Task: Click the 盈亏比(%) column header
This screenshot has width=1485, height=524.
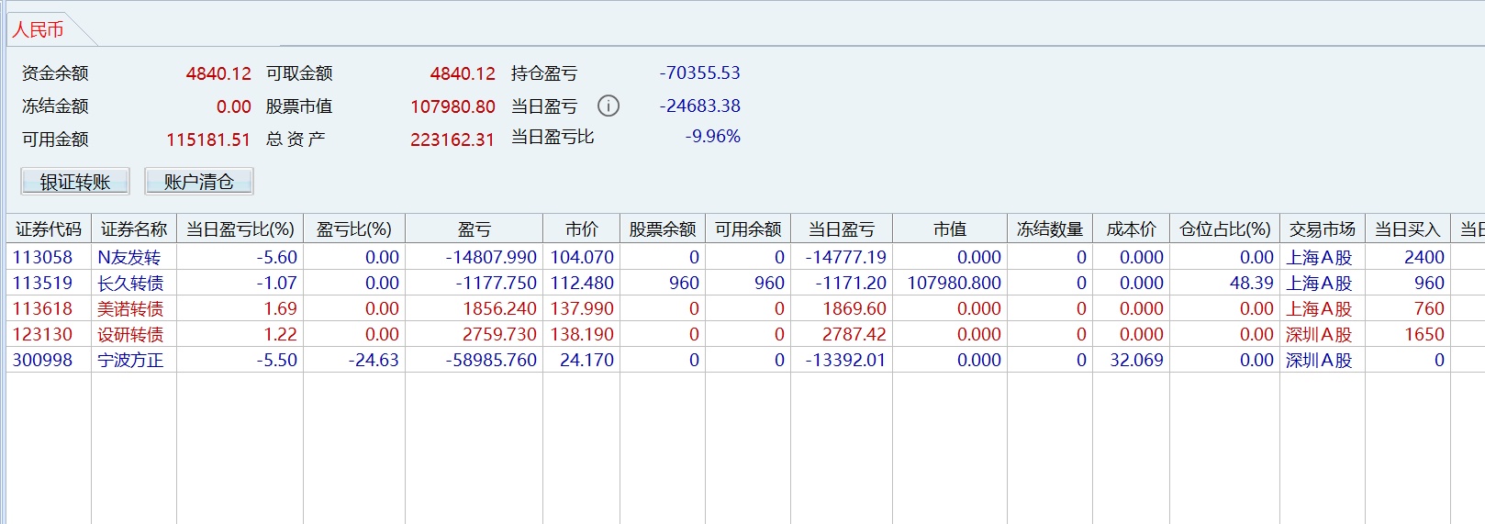Action: [354, 229]
